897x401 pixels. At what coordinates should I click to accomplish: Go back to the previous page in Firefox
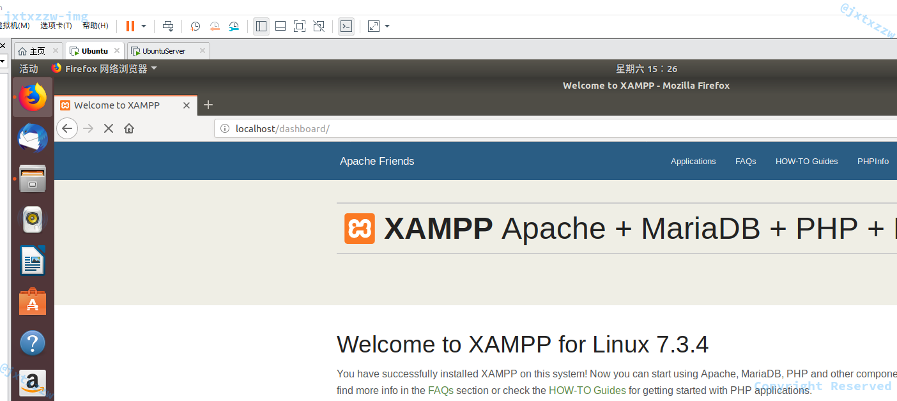[x=67, y=128]
